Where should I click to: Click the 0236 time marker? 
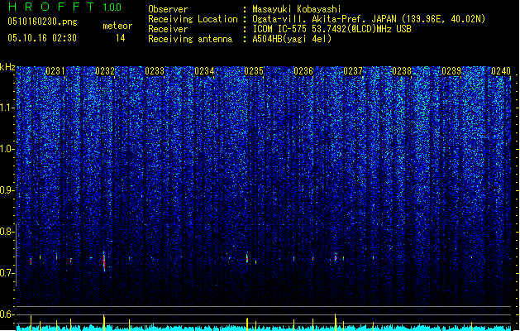303,71
